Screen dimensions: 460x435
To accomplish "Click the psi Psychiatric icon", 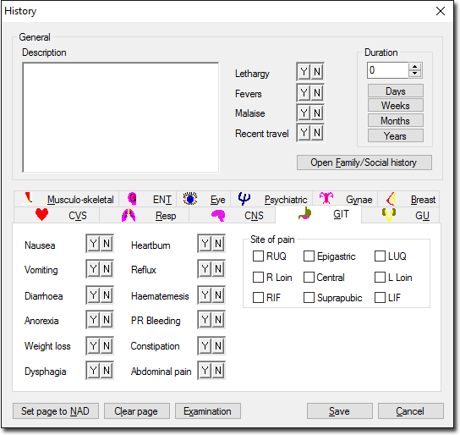I will (x=244, y=199).
